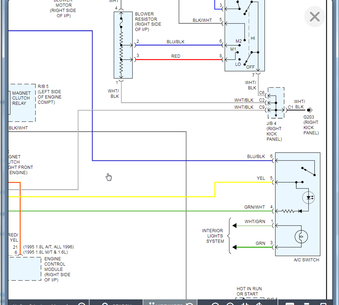Click the magnifier icon next to SEARCH
Screen dimensions: 339x305
[105, 304]
